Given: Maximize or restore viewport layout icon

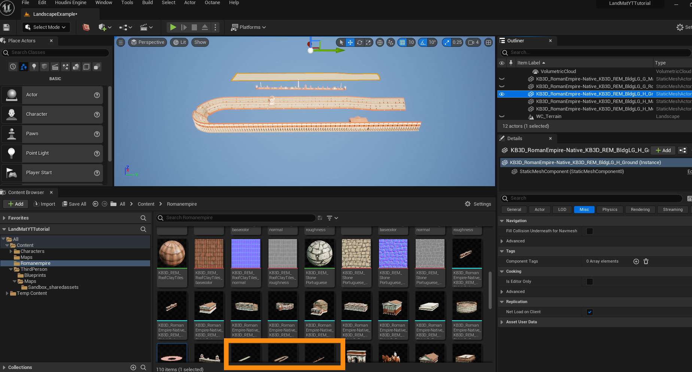Looking at the screenshot, I should point(488,42).
